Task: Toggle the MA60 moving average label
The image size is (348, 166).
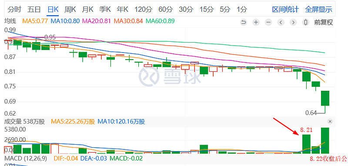Action: tap(160, 21)
